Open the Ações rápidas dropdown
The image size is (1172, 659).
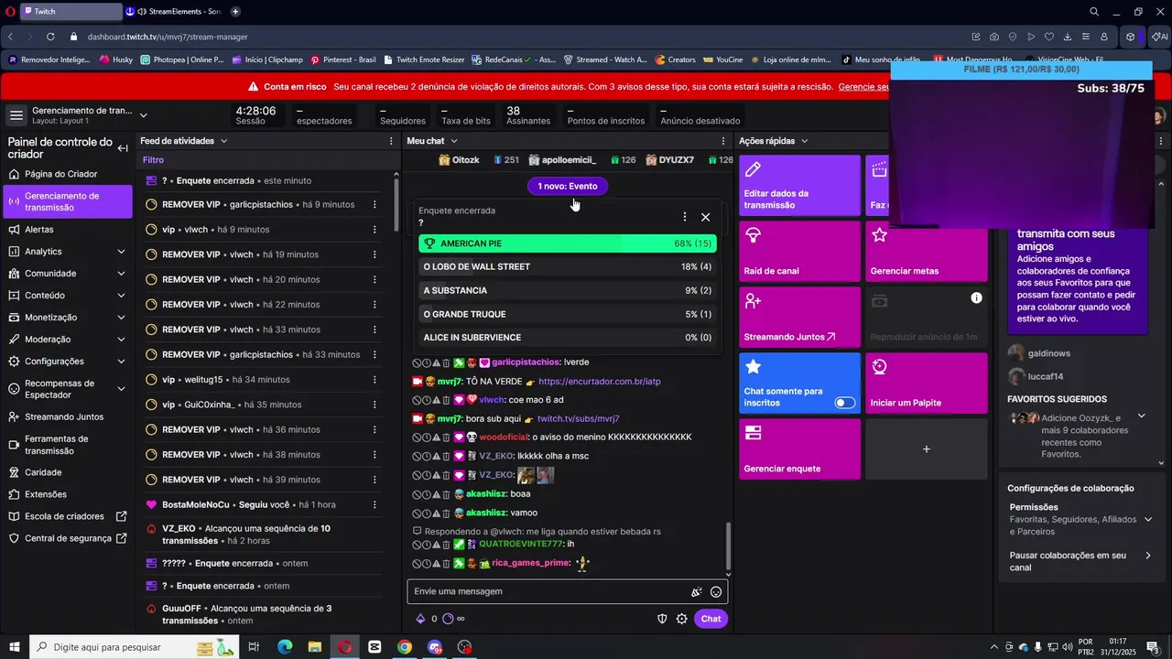[804, 141]
